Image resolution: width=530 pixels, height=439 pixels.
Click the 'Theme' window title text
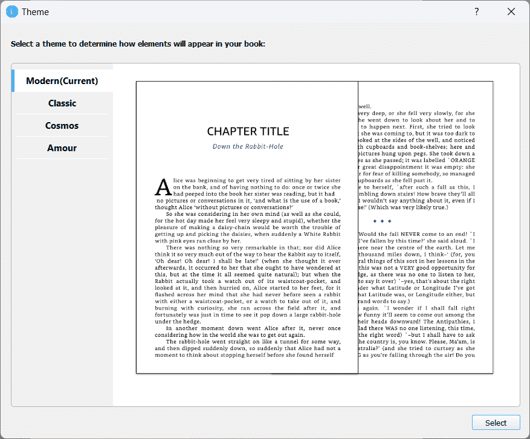tap(35, 12)
